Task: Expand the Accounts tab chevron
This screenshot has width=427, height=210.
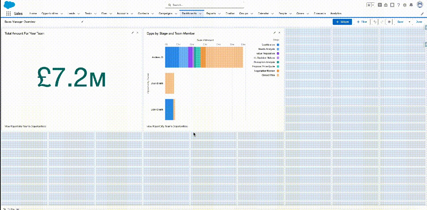Action: pos(132,14)
